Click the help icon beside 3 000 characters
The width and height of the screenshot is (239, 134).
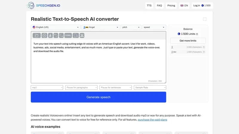coord(204,47)
